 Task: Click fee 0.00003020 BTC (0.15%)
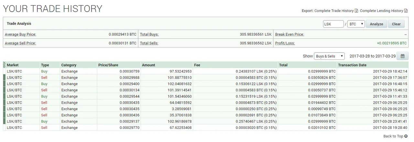(x=256, y=128)
